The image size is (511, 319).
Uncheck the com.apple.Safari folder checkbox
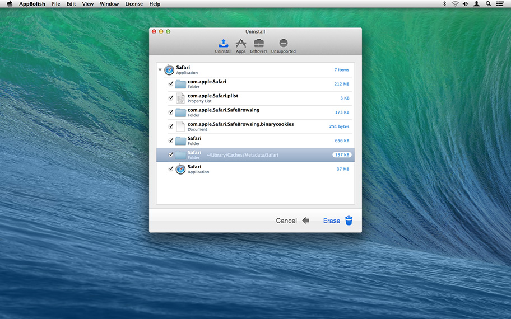point(171,84)
